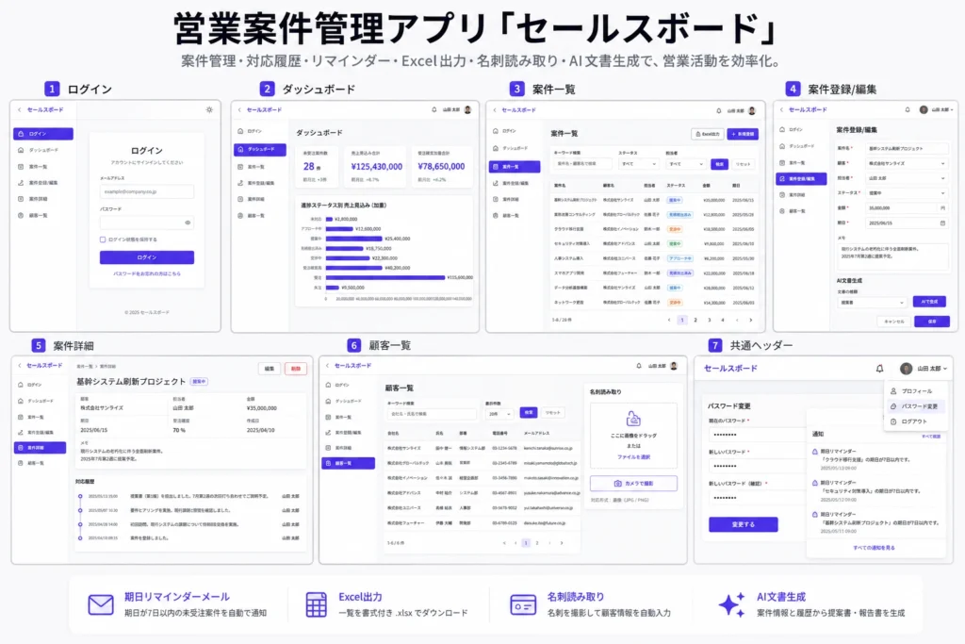Click the bell icon in 案件登録/編集 panel header

click(x=908, y=109)
